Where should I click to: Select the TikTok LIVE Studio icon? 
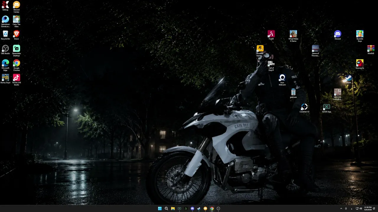17,80
